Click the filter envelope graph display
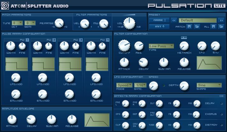This screenshot has width=227, height=132. (209, 63)
